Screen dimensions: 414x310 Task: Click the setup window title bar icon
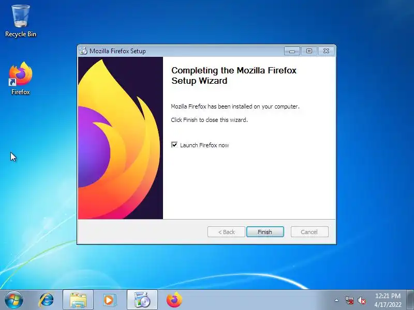point(83,51)
